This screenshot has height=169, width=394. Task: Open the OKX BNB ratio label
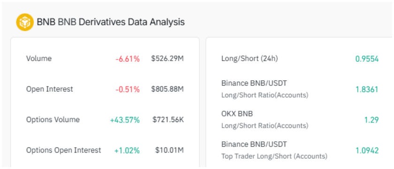[265, 119]
